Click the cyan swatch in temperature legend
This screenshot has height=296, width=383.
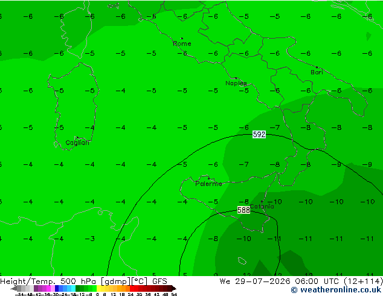click(x=73, y=289)
